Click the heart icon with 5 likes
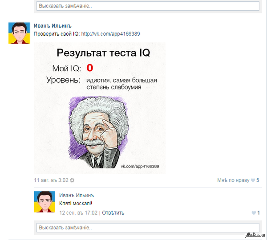This screenshot has height=240, width=267. coord(253,180)
